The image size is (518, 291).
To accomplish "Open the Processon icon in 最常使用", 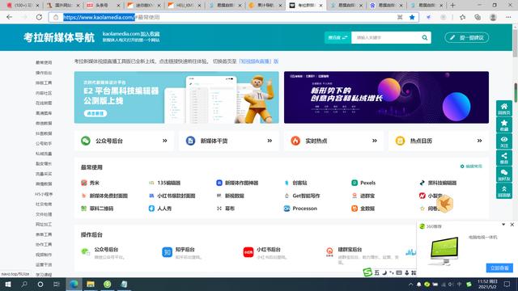I will (287, 209).
